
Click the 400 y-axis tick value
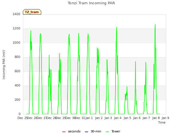click(x=17, y=86)
